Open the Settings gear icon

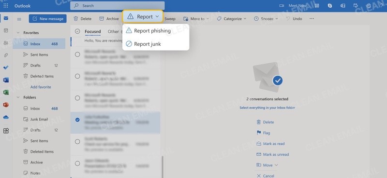pos(369,6)
